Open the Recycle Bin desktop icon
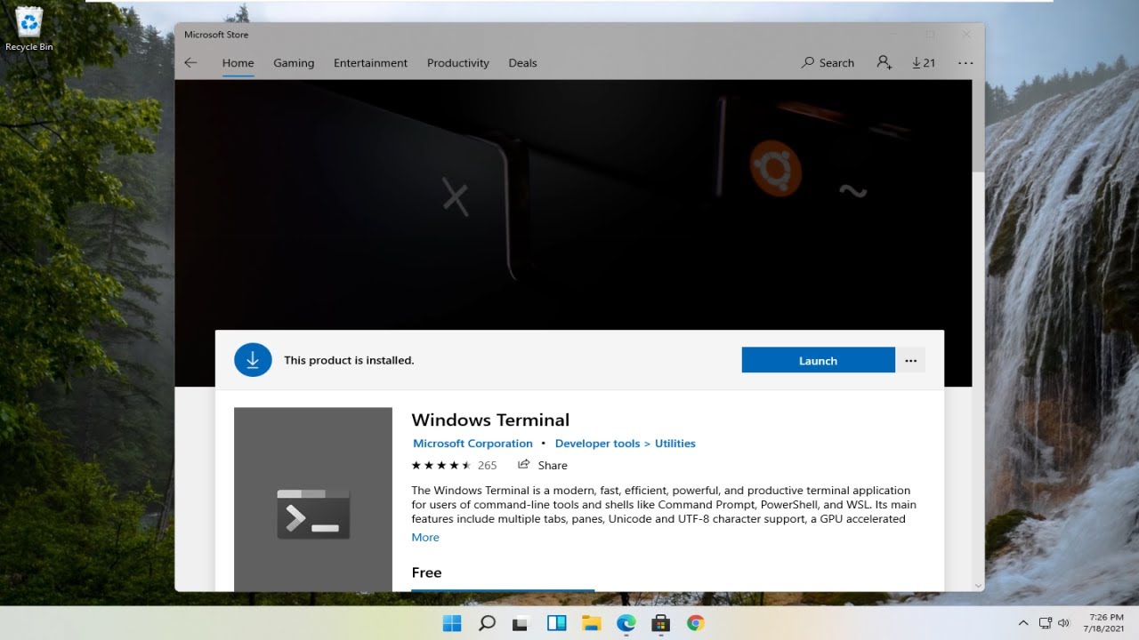1139x640 pixels. (29, 28)
